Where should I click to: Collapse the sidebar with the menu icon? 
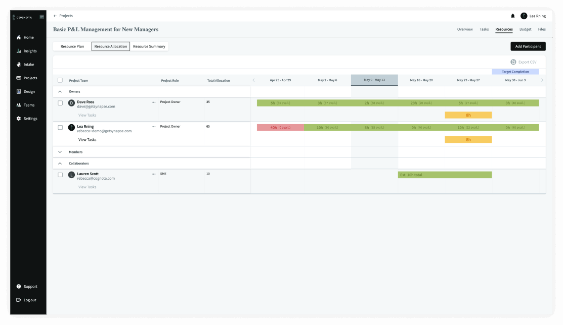[x=42, y=17]
